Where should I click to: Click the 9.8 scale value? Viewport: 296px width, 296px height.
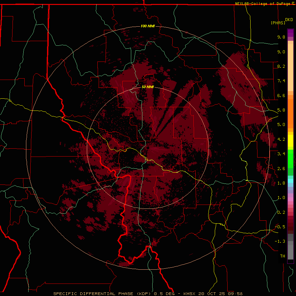[x=281, y=37]
